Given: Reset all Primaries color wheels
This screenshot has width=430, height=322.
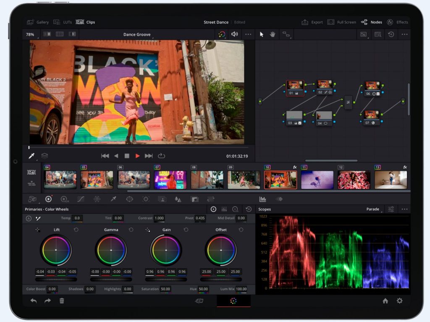Looking at the screenshot, I should (249, 209).
